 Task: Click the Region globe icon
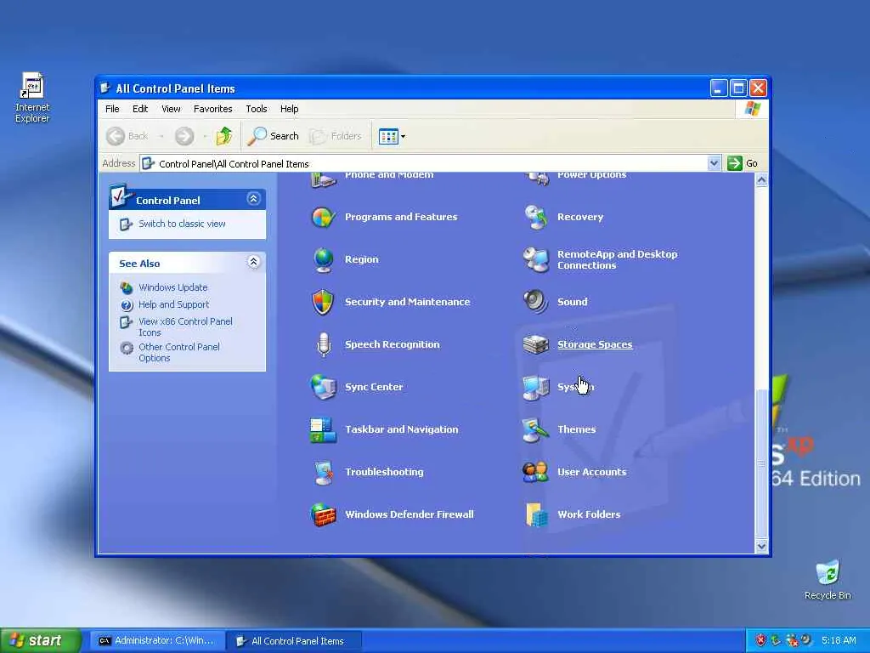[x=323, y=260]
